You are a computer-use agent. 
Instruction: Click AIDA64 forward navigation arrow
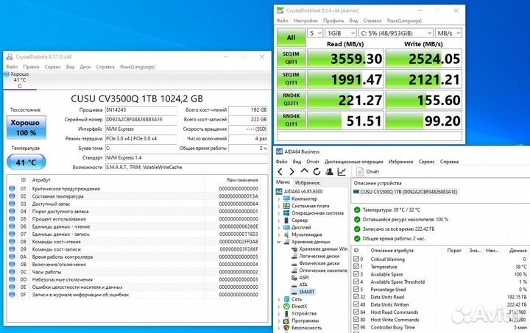pyautogui.click(x=291, y=172)
